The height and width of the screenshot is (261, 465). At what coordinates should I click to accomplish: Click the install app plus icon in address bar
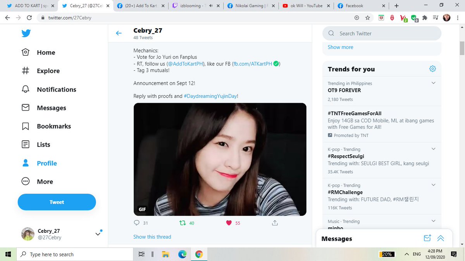[x=357, y=18]
